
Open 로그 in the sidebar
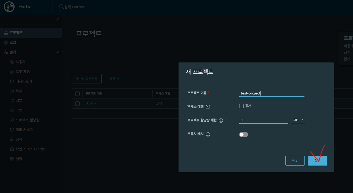pyautogui.click(x=13, y=43)
